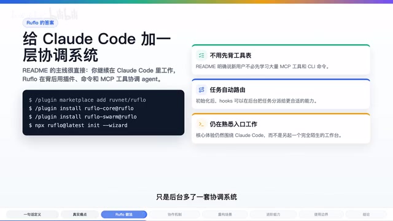Click the plugin install ruflo-core@ruflo command line

point(81,108)
